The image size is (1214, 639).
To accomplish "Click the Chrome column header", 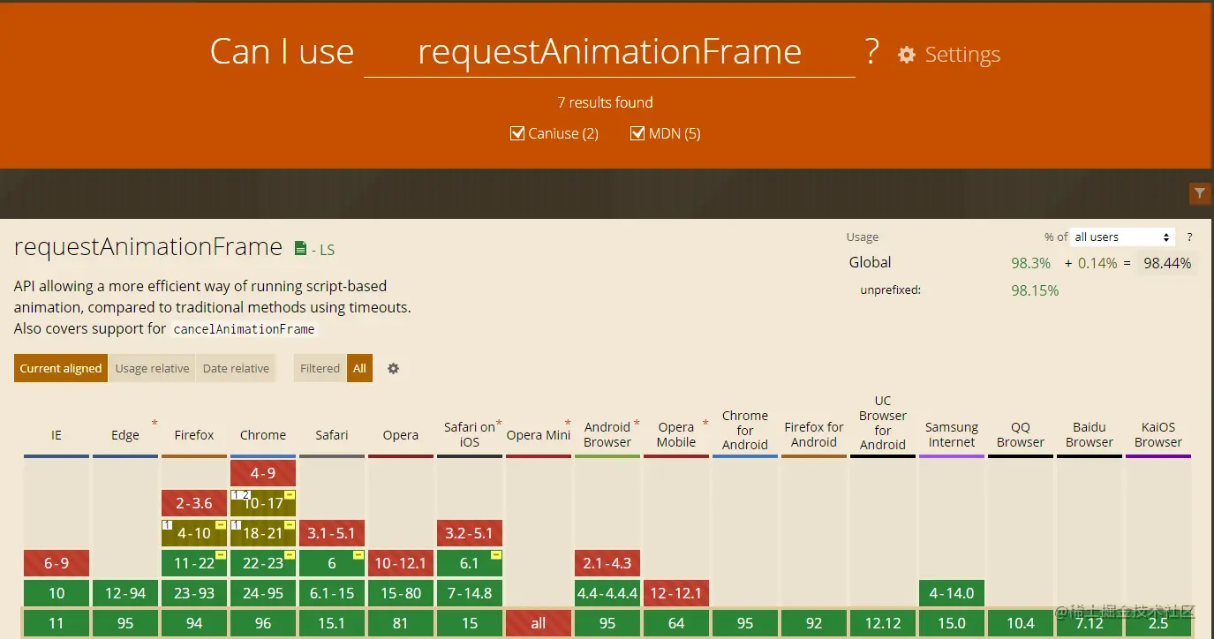I will 263,435.
